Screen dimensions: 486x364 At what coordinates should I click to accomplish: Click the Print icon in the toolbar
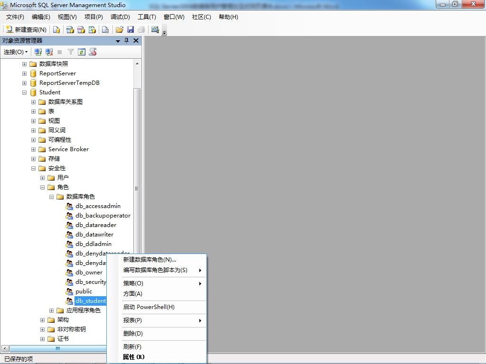coord(141,29)
